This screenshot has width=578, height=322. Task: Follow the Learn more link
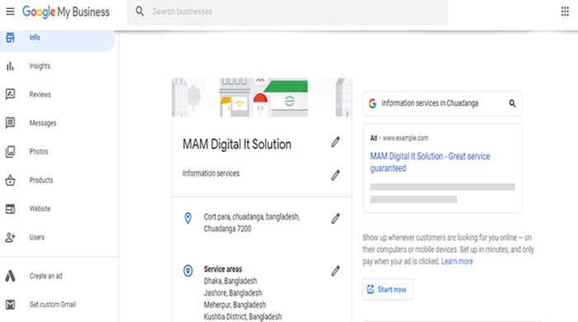click(x=457, y=261)
